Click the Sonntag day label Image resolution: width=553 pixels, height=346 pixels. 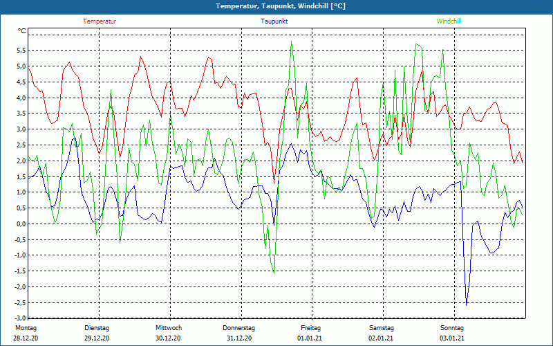coord(452,328)
